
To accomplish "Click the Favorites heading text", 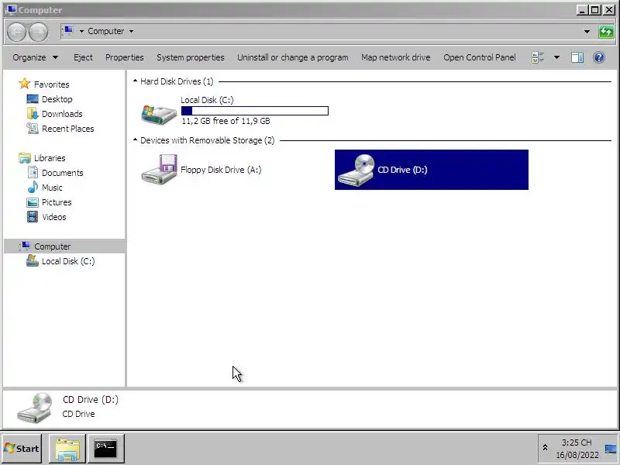I will point(51,84).
